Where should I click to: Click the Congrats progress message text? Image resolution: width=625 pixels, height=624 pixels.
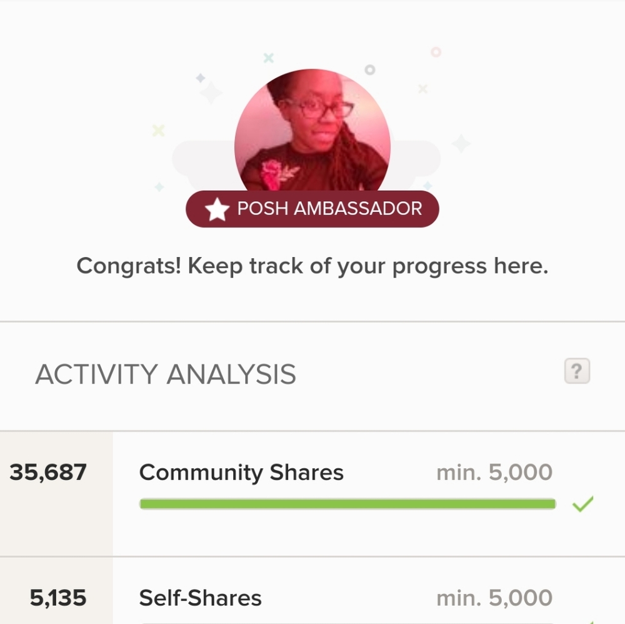click(x=312, y=266)
